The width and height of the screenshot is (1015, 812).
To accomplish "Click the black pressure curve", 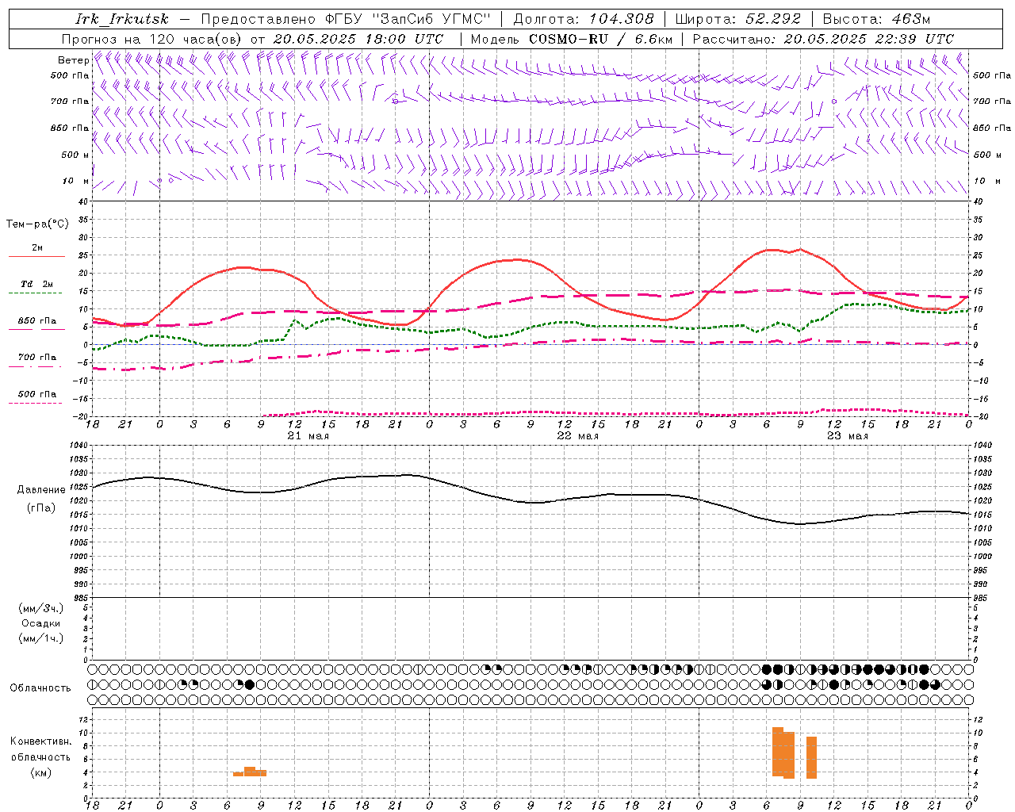I will coord(531,502).
